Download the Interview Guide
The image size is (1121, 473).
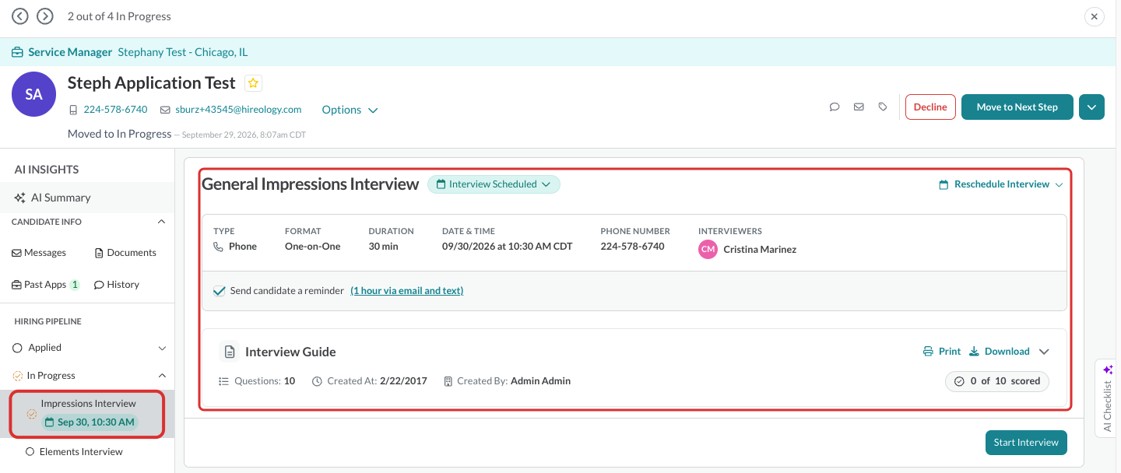1000,352
